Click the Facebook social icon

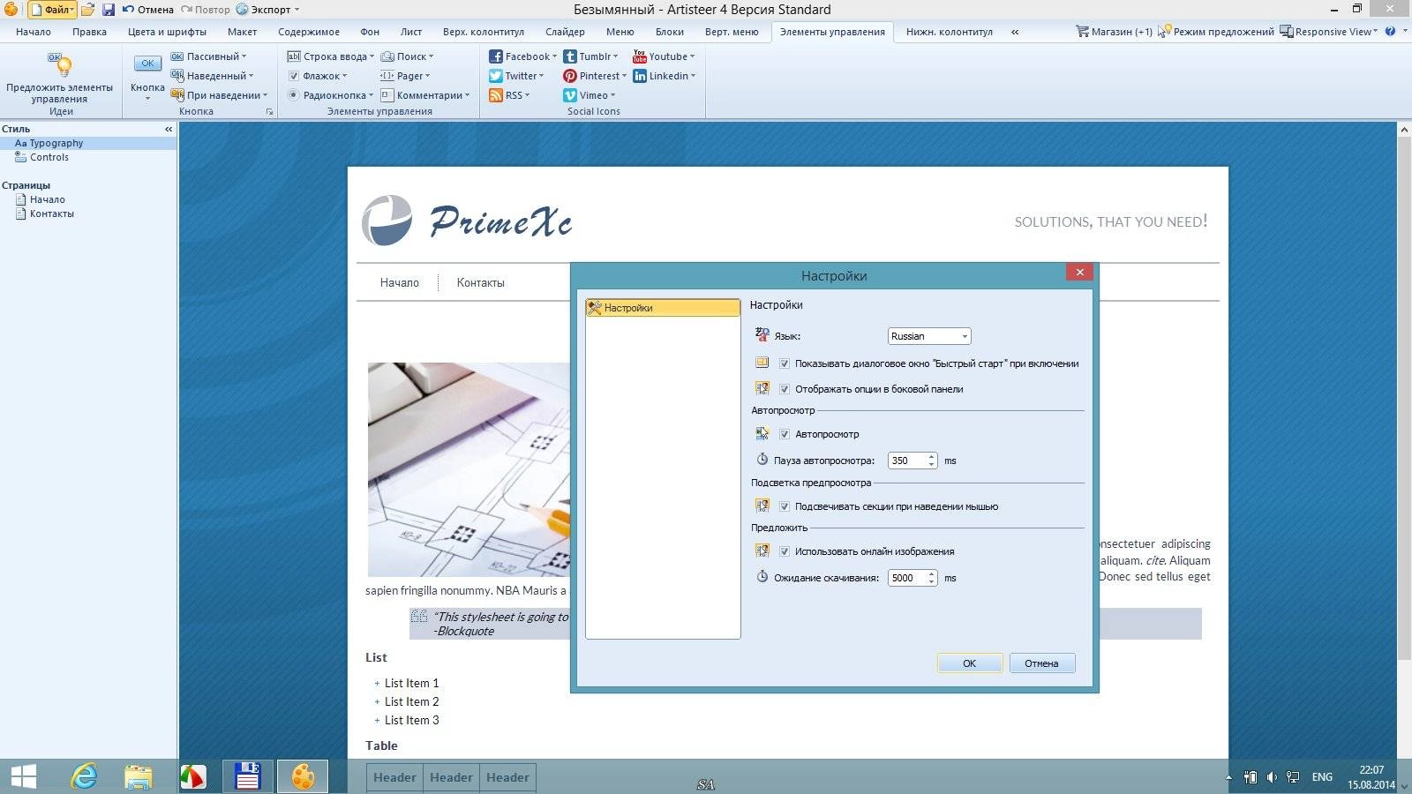pos(496,56)
